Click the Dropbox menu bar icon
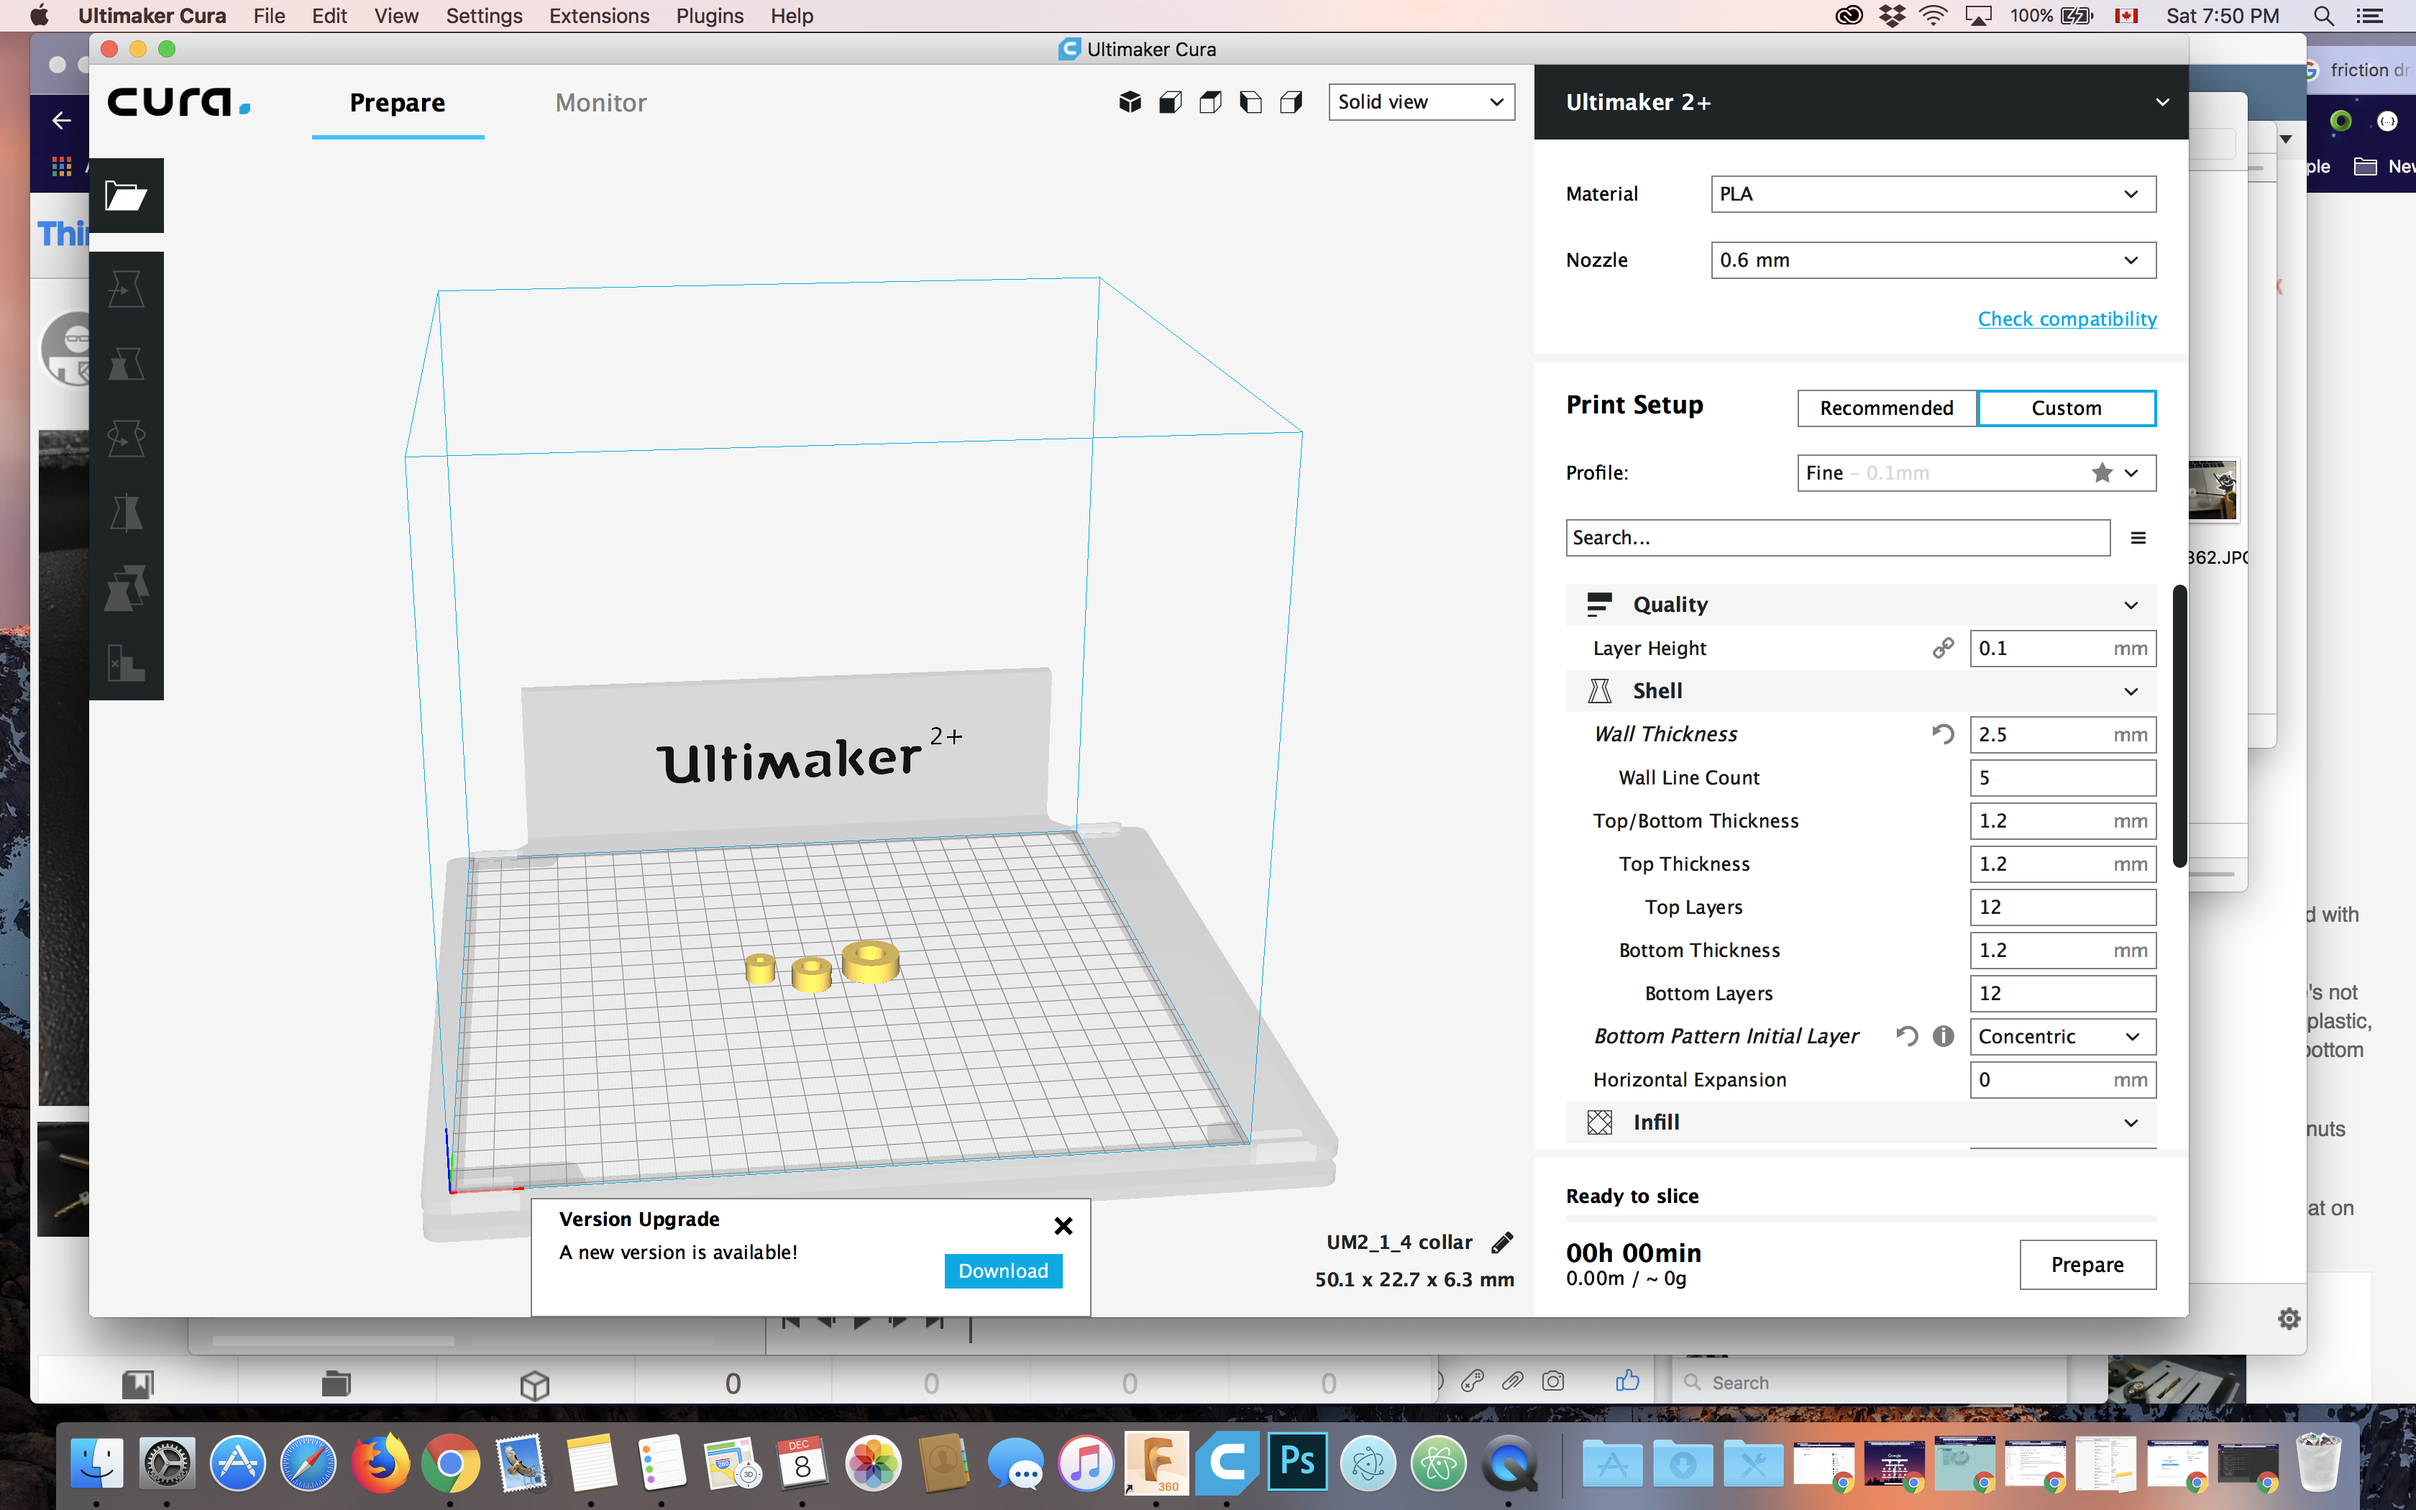2416x1510 pixels. (x=1891, y=16)
